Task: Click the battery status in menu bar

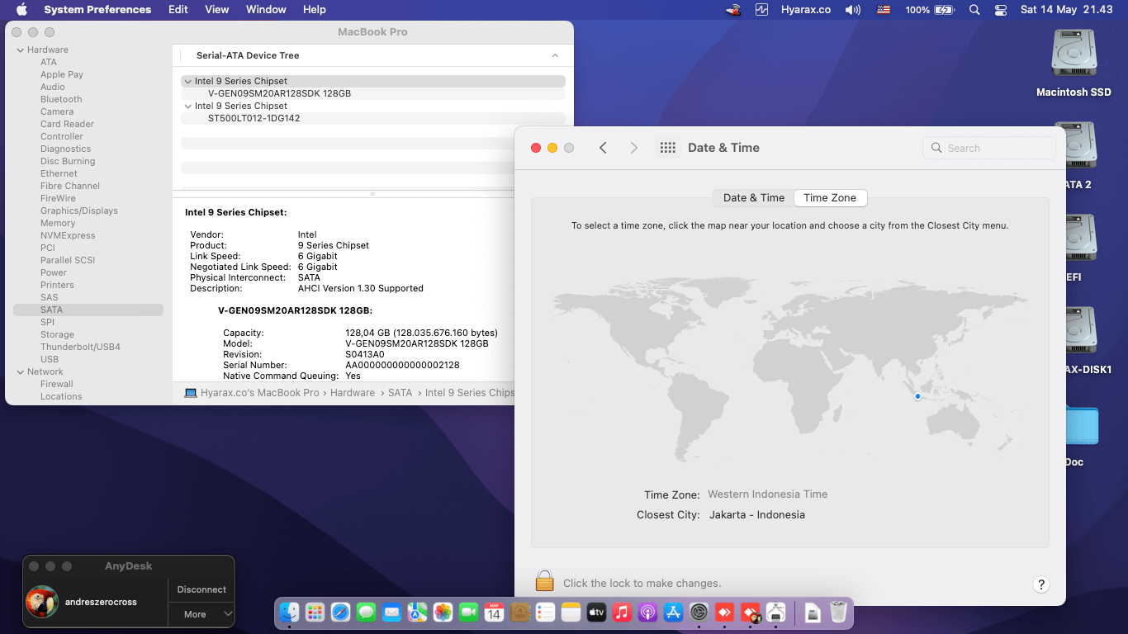Action: (x=930, y=10)
